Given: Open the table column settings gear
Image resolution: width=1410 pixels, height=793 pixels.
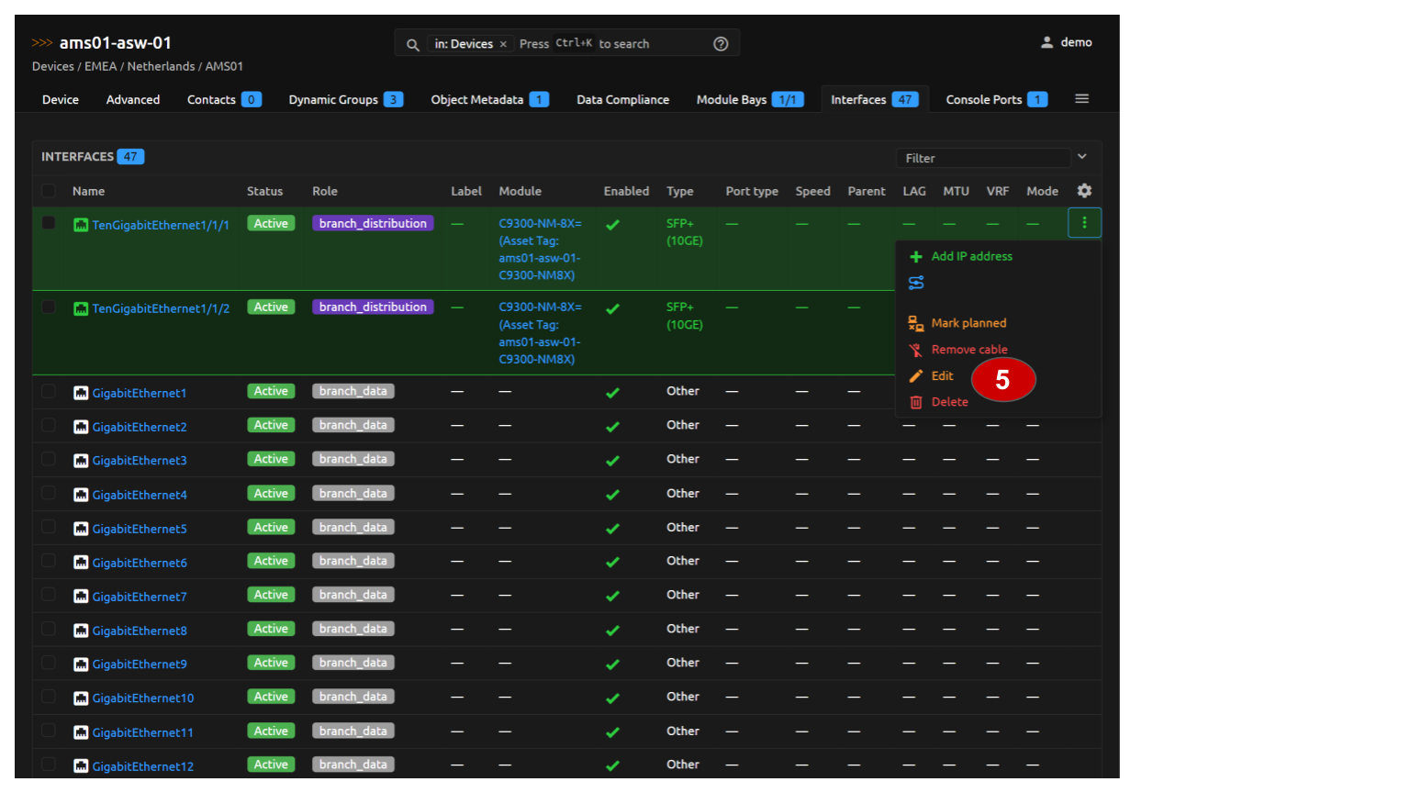Looking at the screenshot, I should tap(1084, 191).
